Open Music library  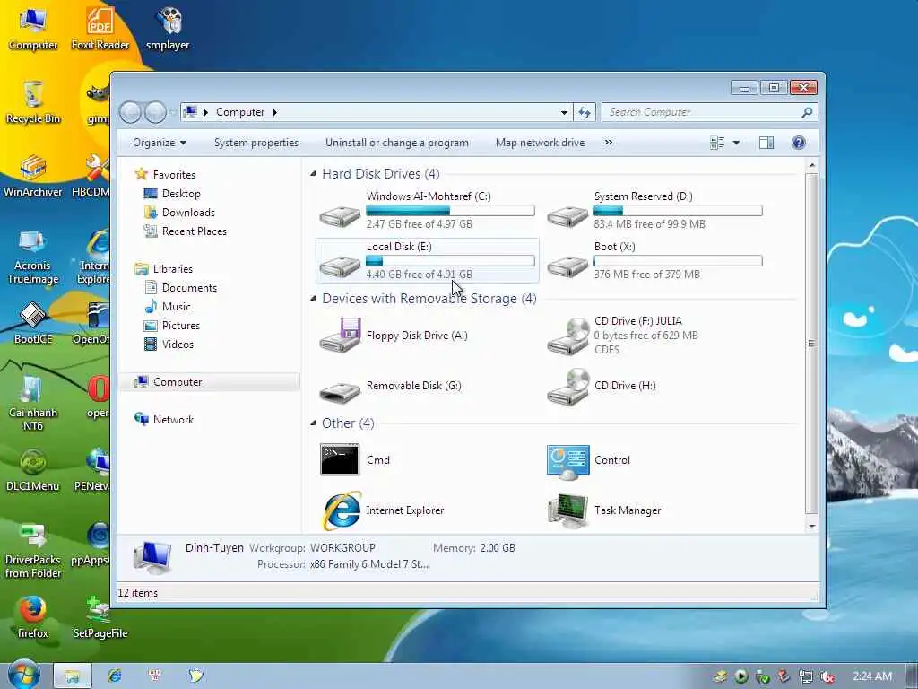click(x=168, y=307)
